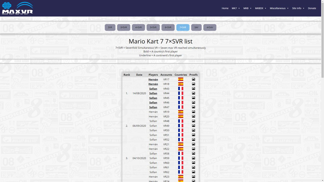Screen dimensions: 324x182
Task: Open the MK8DX menu
Action: point(260,8)
